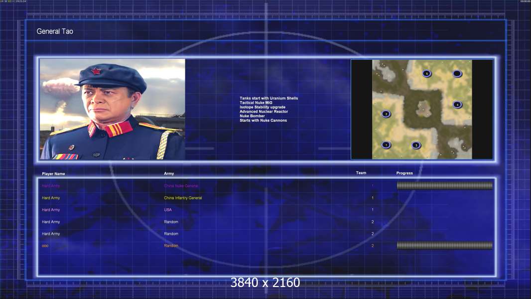Select the unnumbered blank start position marker
The width and height of the screenshot is (531, 299).
(457, 73)
